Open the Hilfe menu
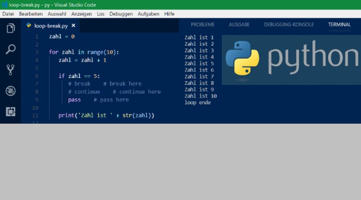Screen dimensions: 361x200 (169, 14)
